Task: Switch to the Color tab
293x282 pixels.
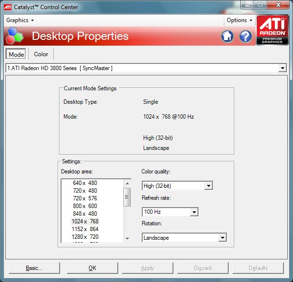Action: coord(41,54)
